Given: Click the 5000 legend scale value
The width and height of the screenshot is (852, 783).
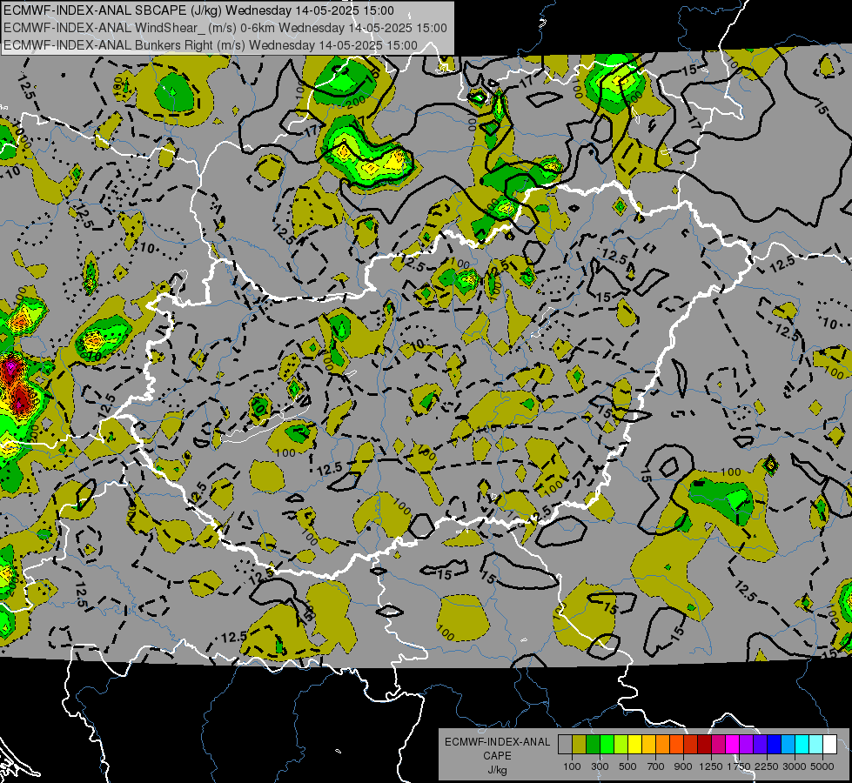Looking at the screenshot, I should 822,766.
